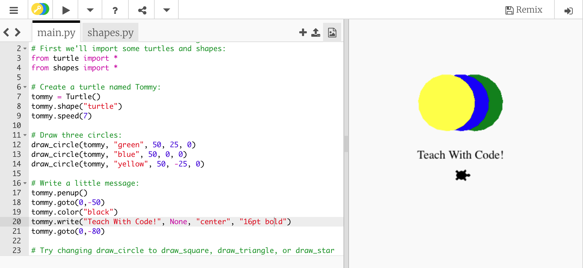Switch to the shapes.py tab

[110, 32]
